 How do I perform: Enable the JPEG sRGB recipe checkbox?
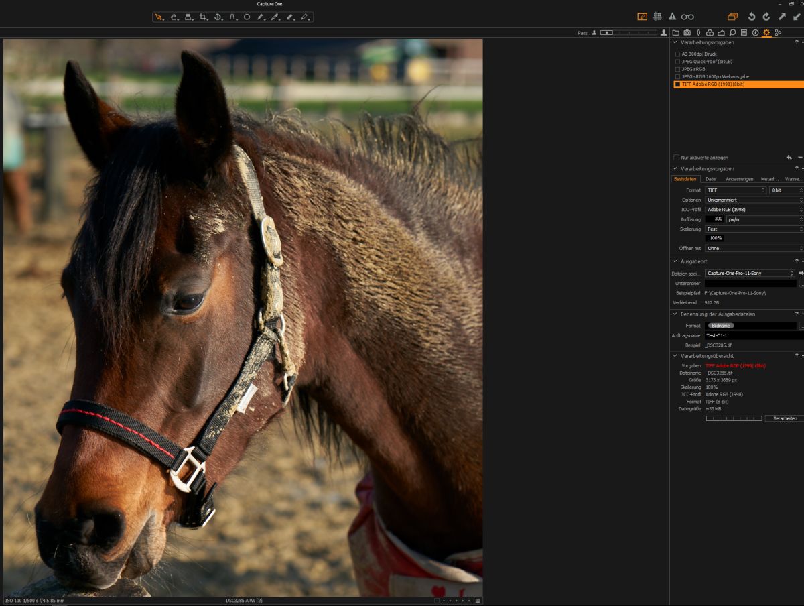(678, 69)
